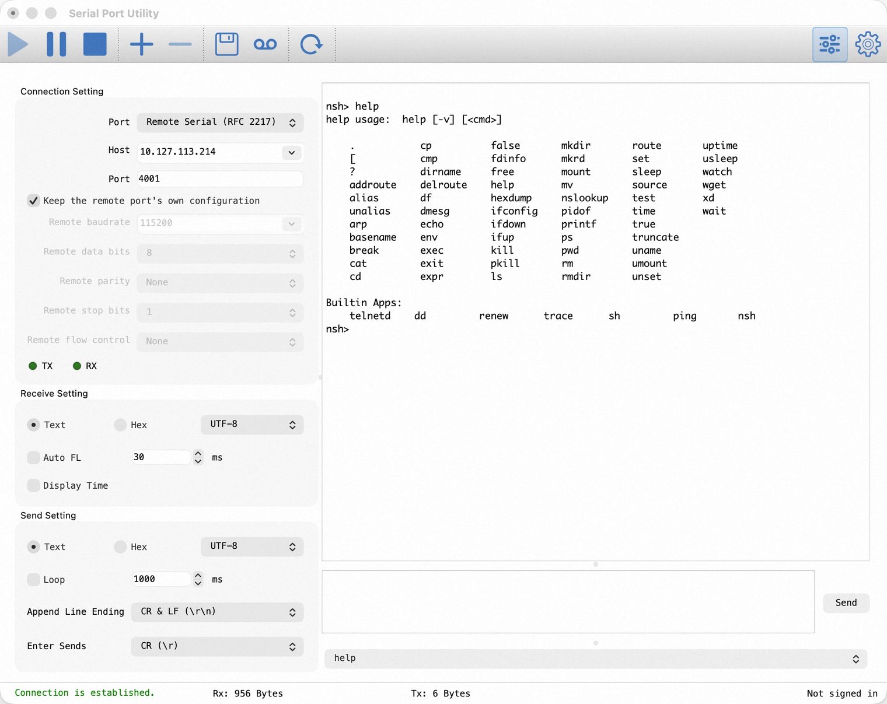Expand the Host address dropdown arrow
The height and width of the screenshot is (704, 887).
(x=292, y=152)
